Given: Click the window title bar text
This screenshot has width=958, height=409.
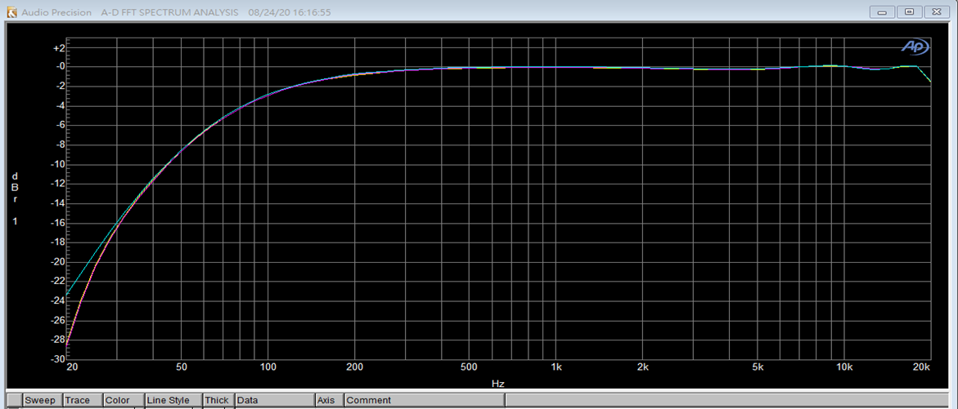Looking at the screenshot, I should (x=129, y=12).
